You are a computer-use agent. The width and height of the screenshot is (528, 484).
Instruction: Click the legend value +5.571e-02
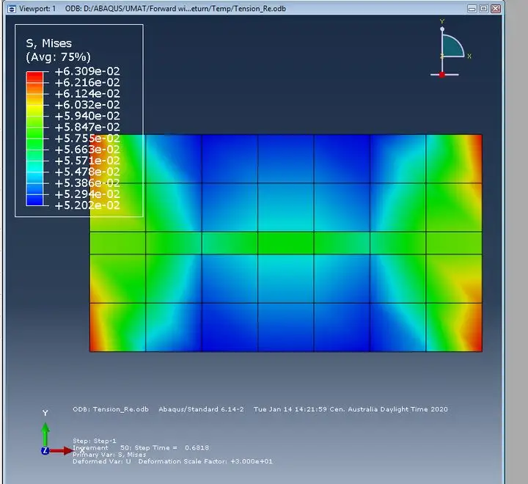click(x=87, y=161)
